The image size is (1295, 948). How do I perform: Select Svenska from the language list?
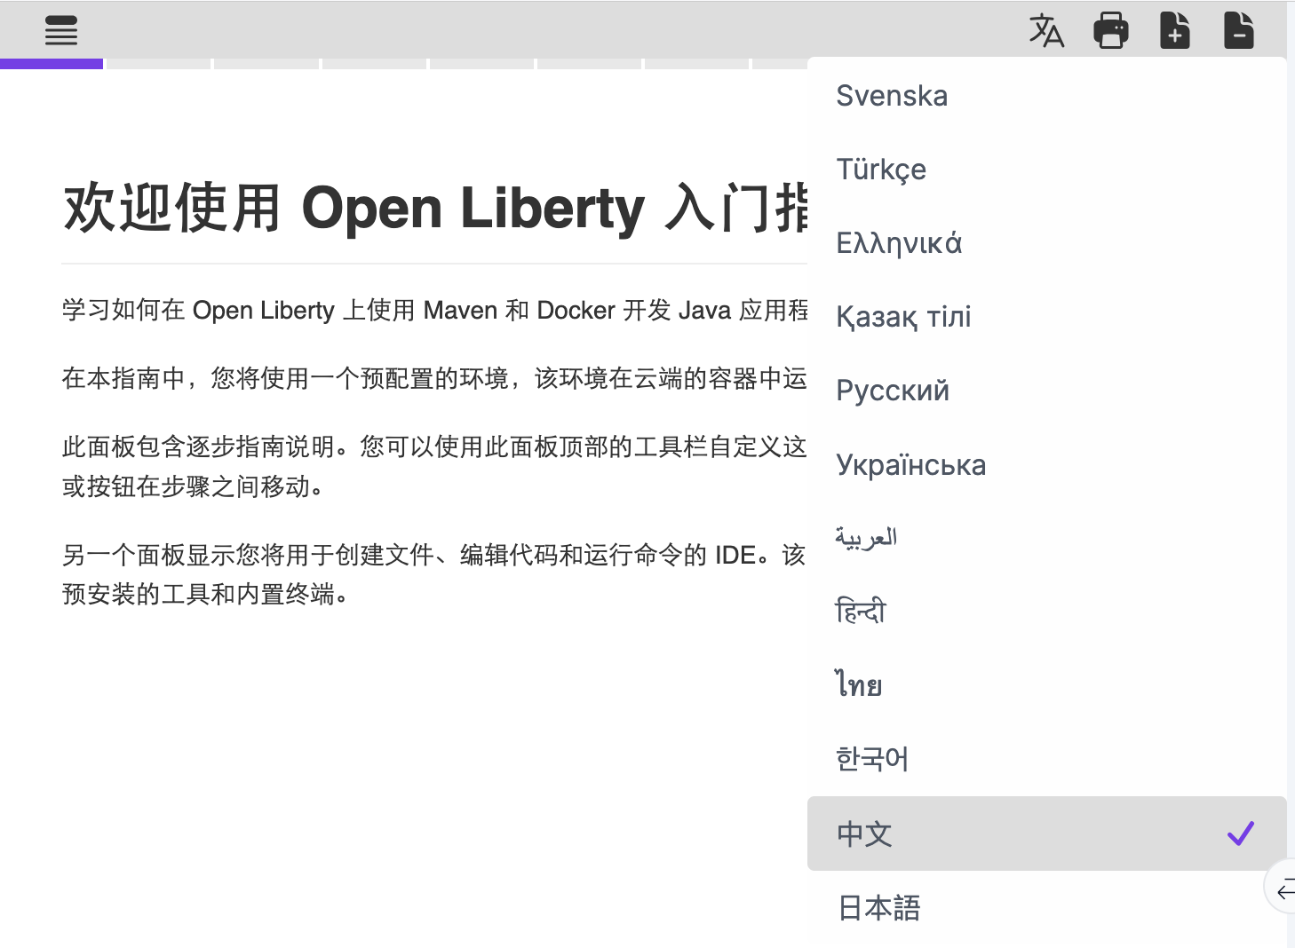[x=1046, y=95]
